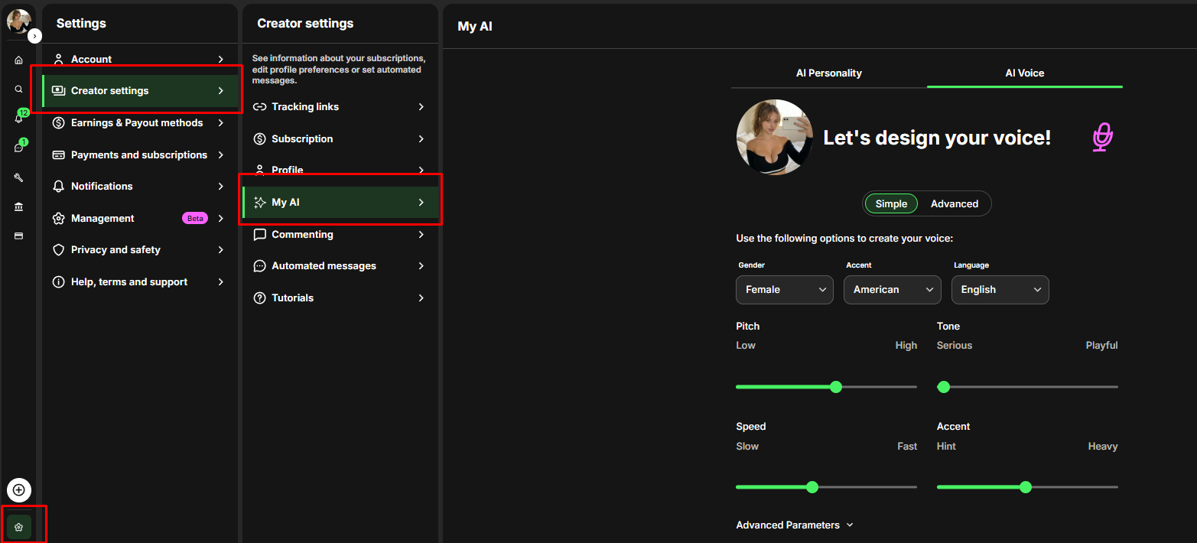
Task: Open the Automated messages menu item
Action: point(324,265)
